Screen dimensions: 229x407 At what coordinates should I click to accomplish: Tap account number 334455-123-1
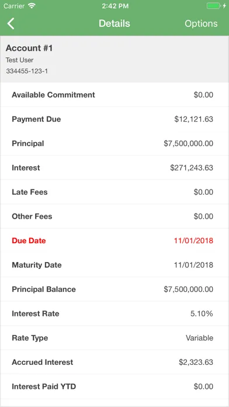[27, 71]
